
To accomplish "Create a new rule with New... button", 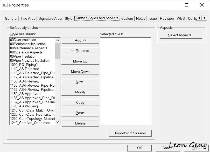I will [80, 82].
